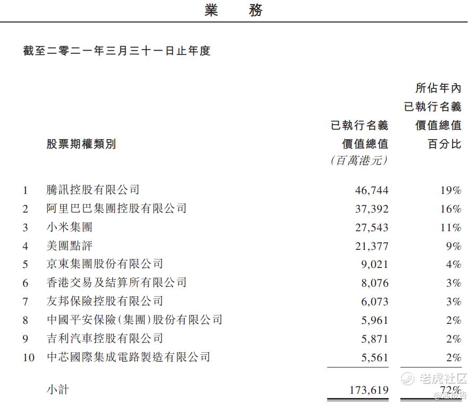
Task: Click the column header 百分比
Action: [445, 144]
